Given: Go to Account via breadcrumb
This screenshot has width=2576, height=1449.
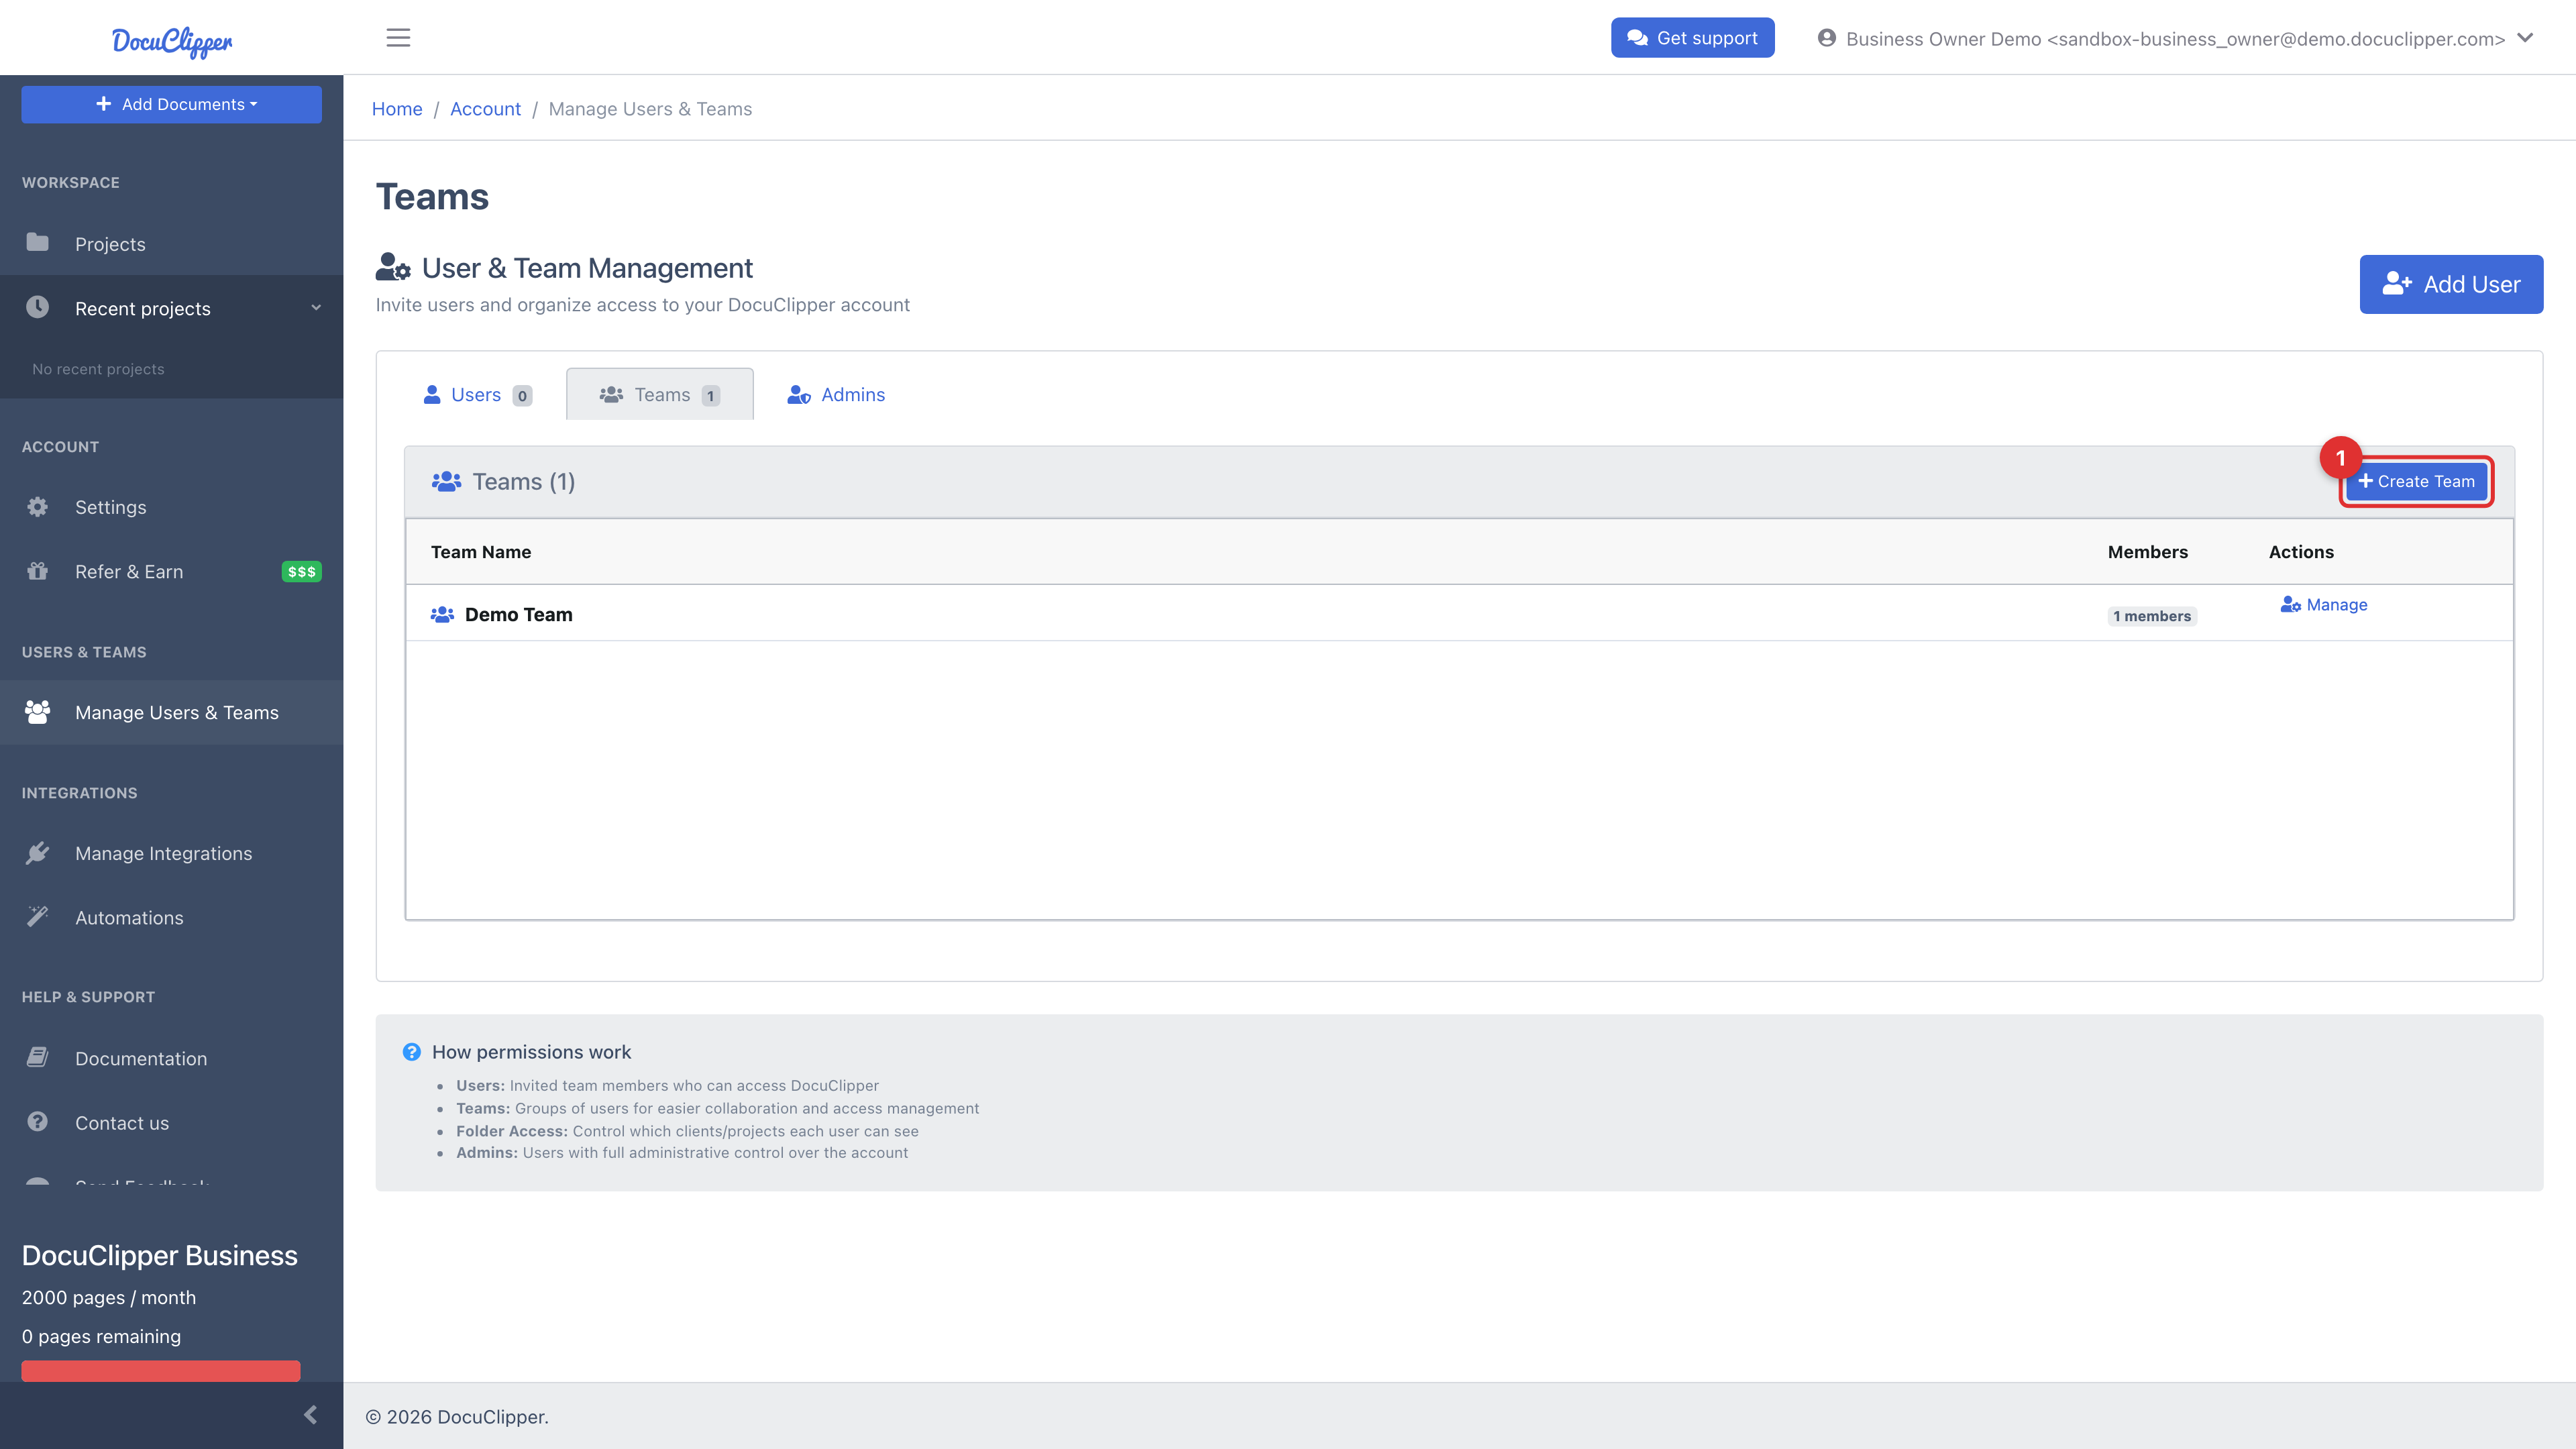Looking at the screenshot, I should 485,109.
